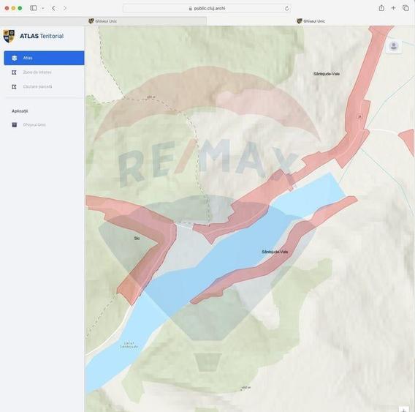Click the ATLAS Teritorial crest logo
415x412 pixels.
9,36
